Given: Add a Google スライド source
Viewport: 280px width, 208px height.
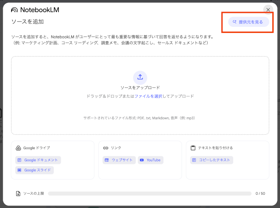Looking at the screenshot, I should pos(34,170).
